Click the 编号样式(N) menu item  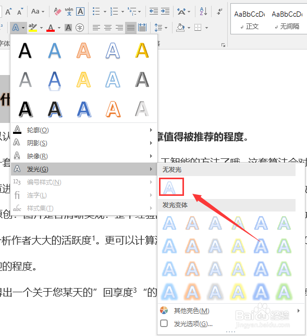83,182
